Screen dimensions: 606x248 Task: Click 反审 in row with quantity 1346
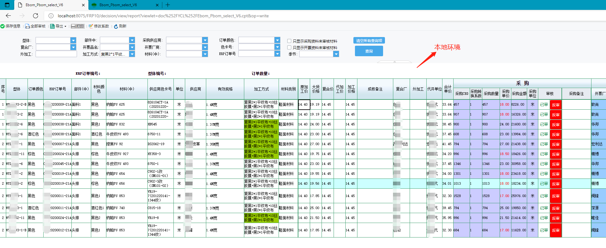pos(556,164)
